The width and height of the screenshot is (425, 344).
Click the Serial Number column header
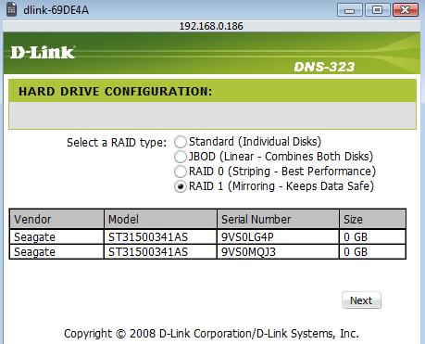click(x=278, y=219)
